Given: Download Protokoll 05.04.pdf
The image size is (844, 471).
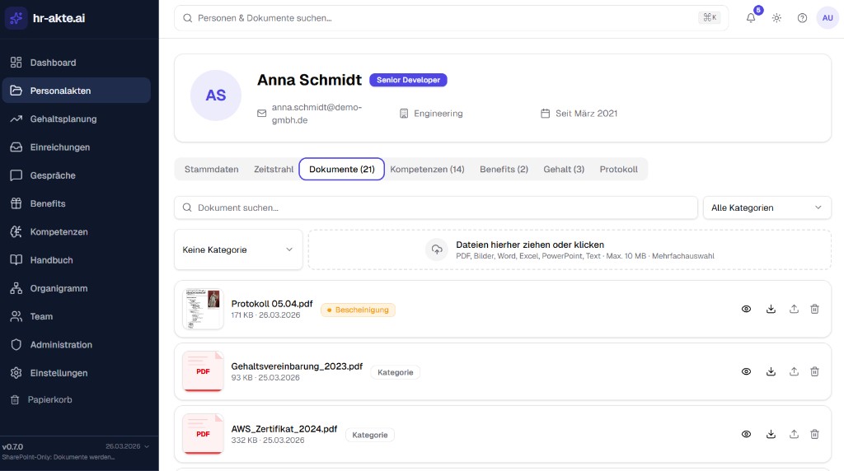Looking at the screenshot, I should point(771,309).
